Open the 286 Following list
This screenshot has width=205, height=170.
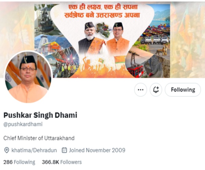point(19,162)
